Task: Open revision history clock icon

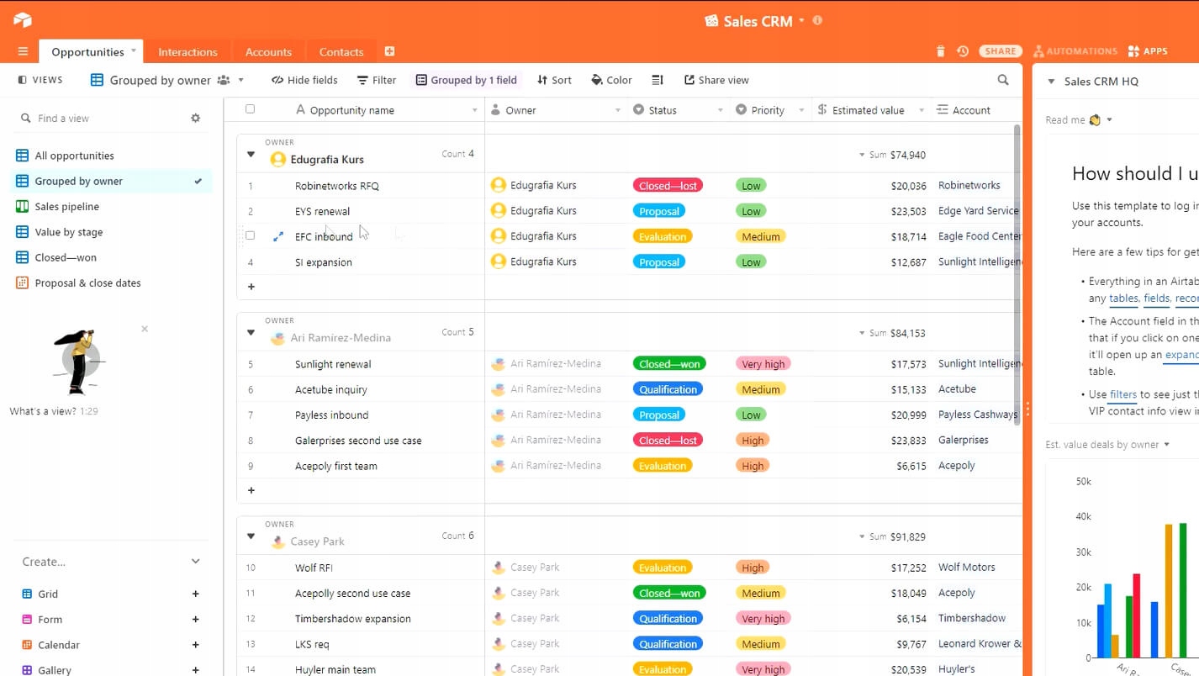Action: coord(963,51)
